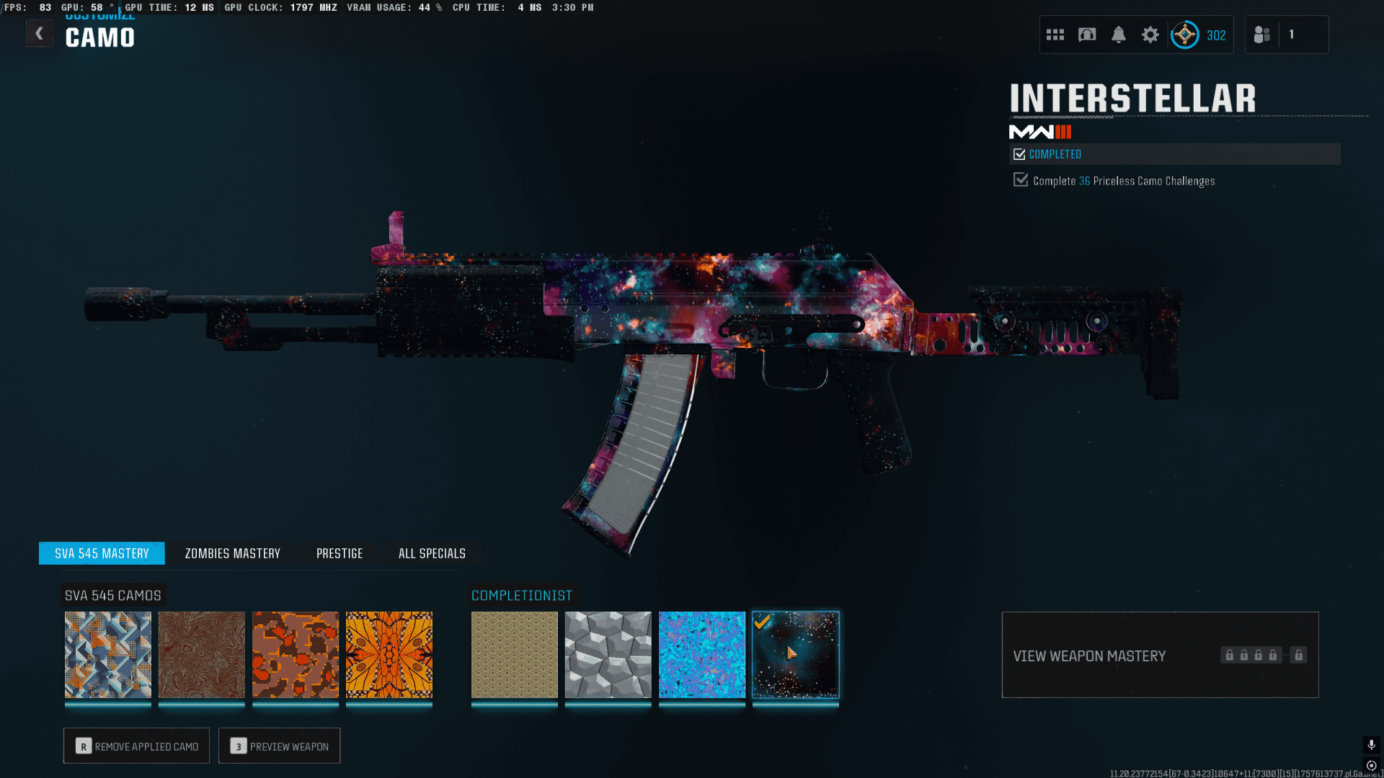The width and height of the screenshot is (1384, 778).
Task: Click Priceless Camo Challenges checkbox
Action: click(1020, 180)
